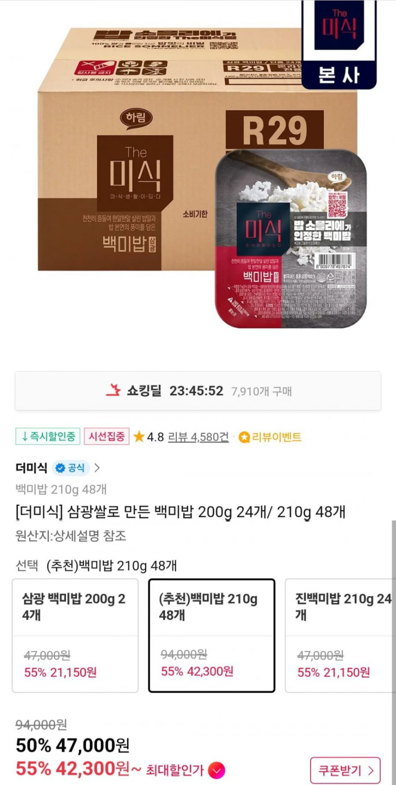The width and height of the screenshot is (396, 785).
Task: Tap the 쿠폰받기 coupon button
Action: point(345,770)
